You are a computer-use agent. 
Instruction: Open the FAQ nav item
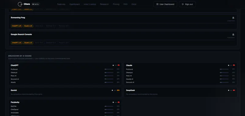point(125,4)
